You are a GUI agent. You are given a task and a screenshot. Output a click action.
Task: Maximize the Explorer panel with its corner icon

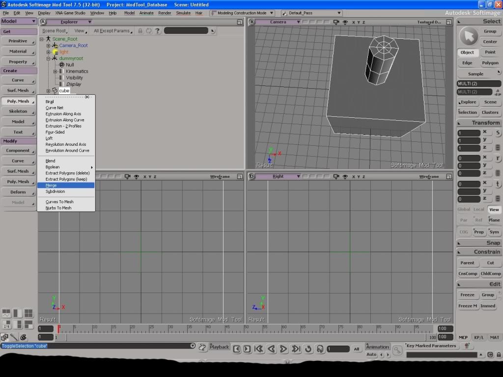240,22
